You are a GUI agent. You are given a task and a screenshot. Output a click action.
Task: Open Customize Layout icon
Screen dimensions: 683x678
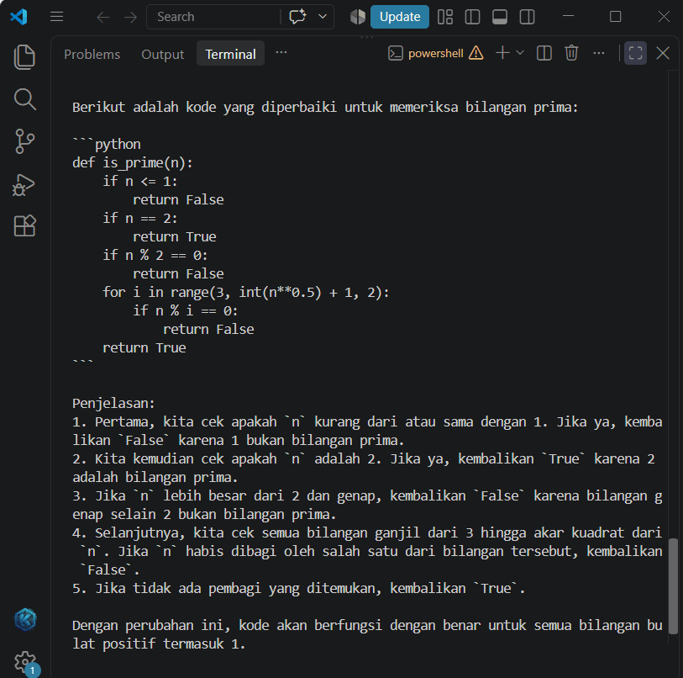(445, 17)
